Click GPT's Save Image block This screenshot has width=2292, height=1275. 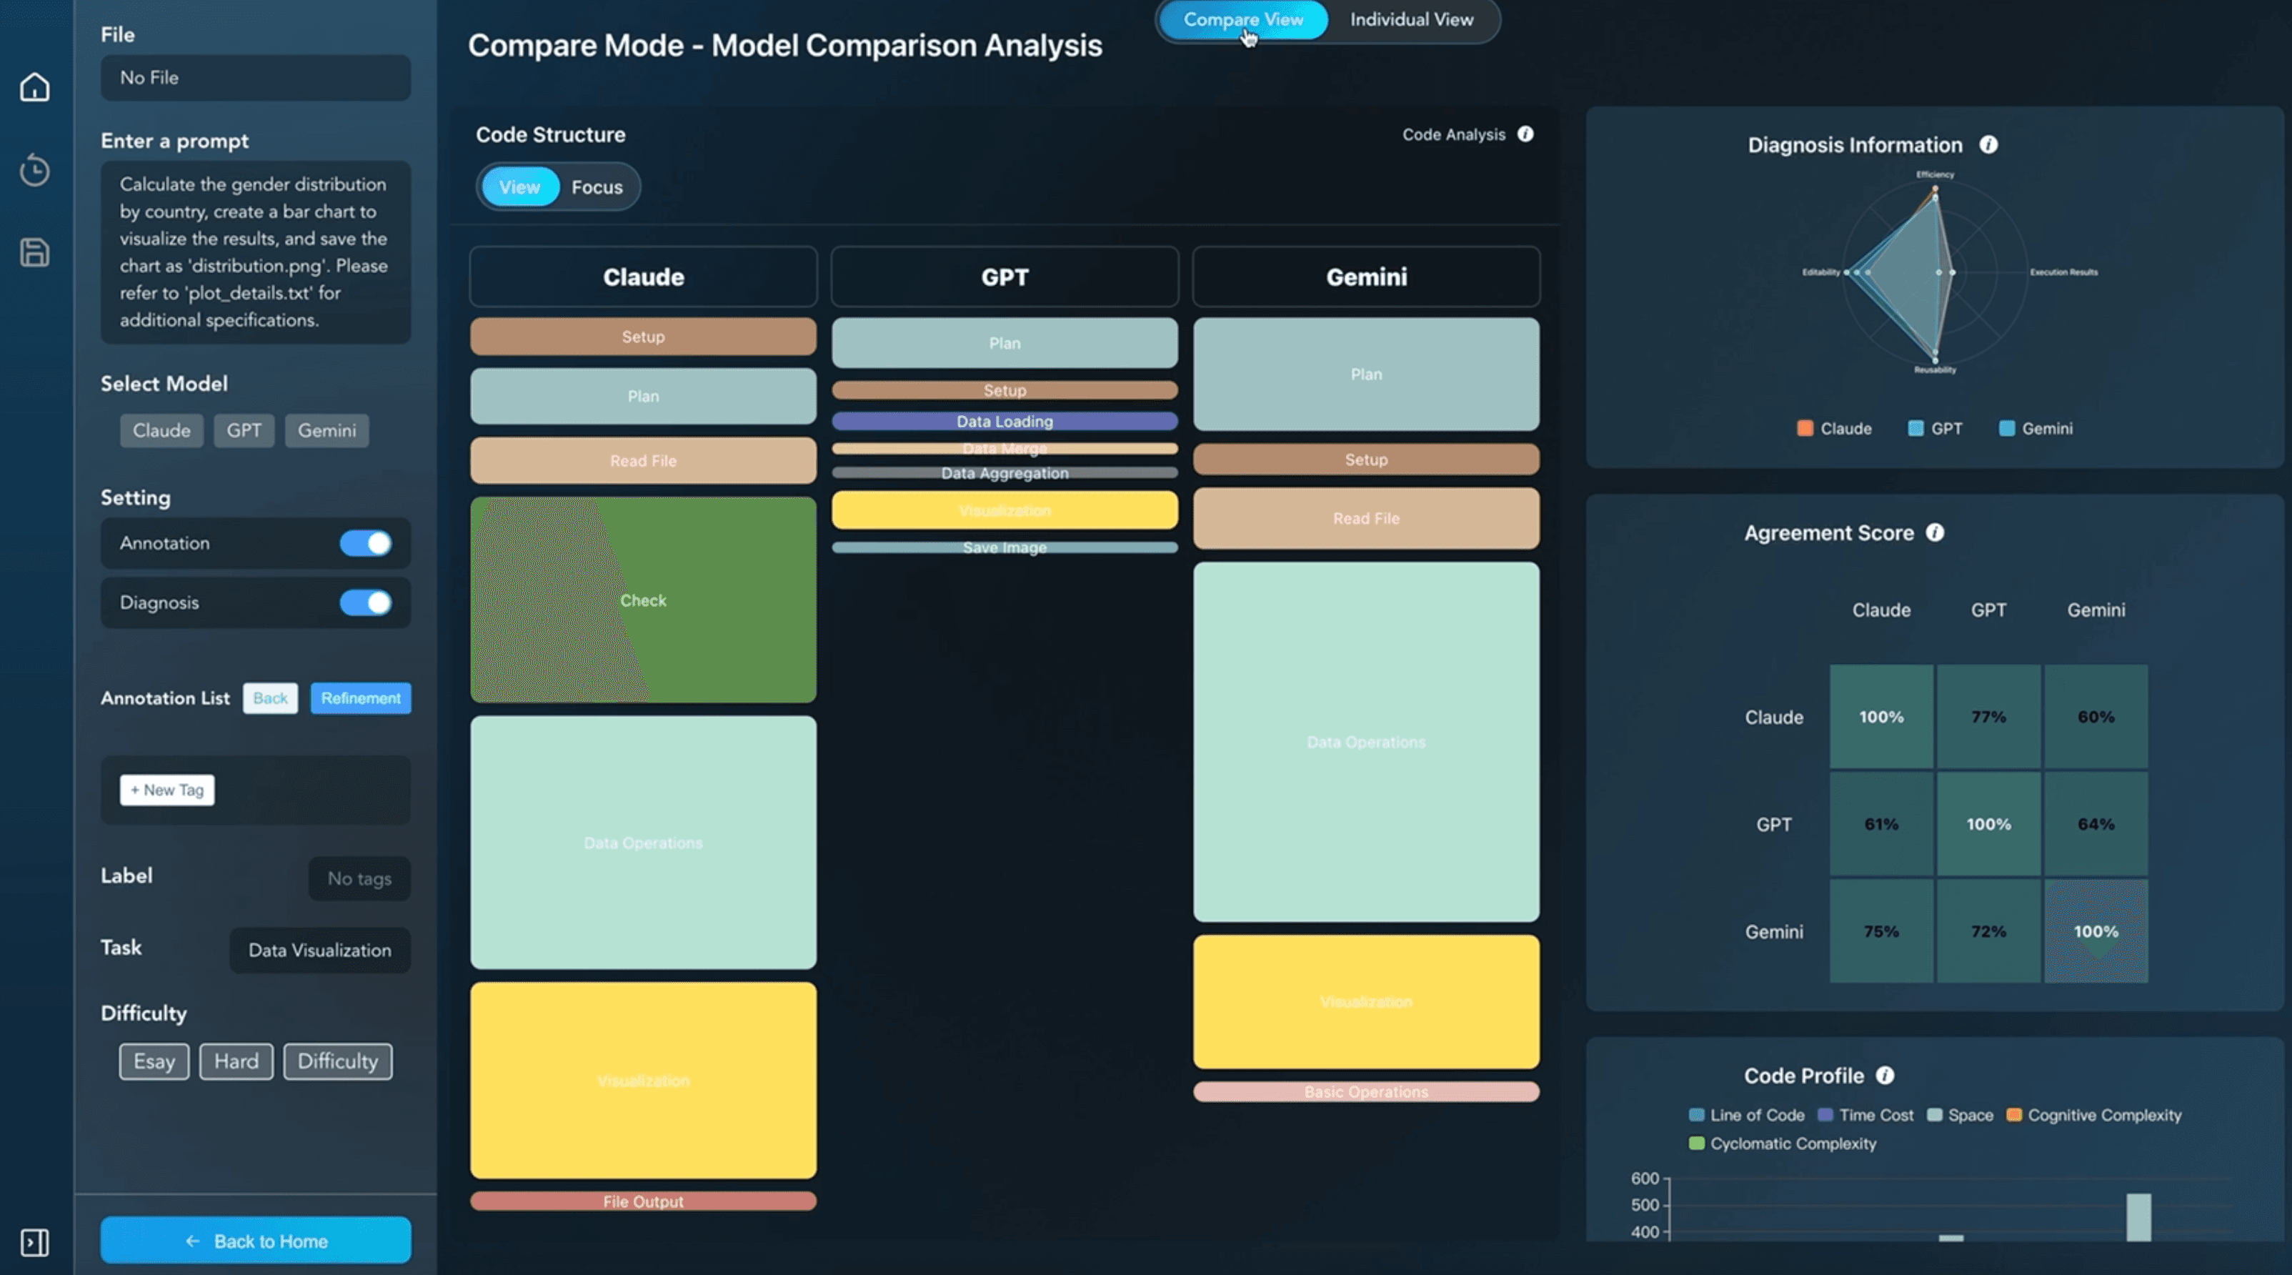point(1005,547)
